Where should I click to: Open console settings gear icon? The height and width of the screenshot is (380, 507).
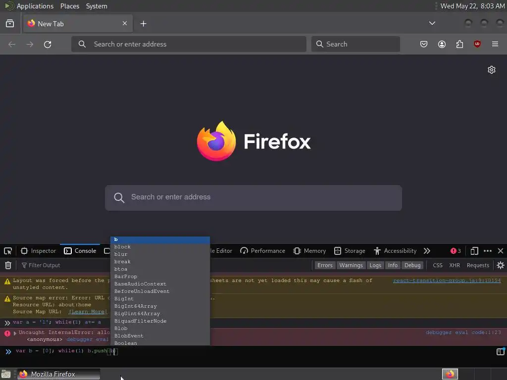tap(501, 265)
